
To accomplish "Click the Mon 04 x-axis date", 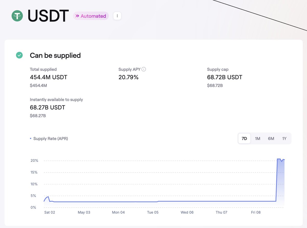I will 118,212.
